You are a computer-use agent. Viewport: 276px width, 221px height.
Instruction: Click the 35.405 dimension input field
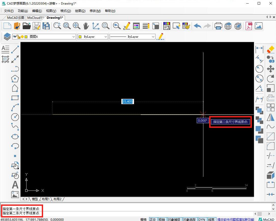(127, 102)
